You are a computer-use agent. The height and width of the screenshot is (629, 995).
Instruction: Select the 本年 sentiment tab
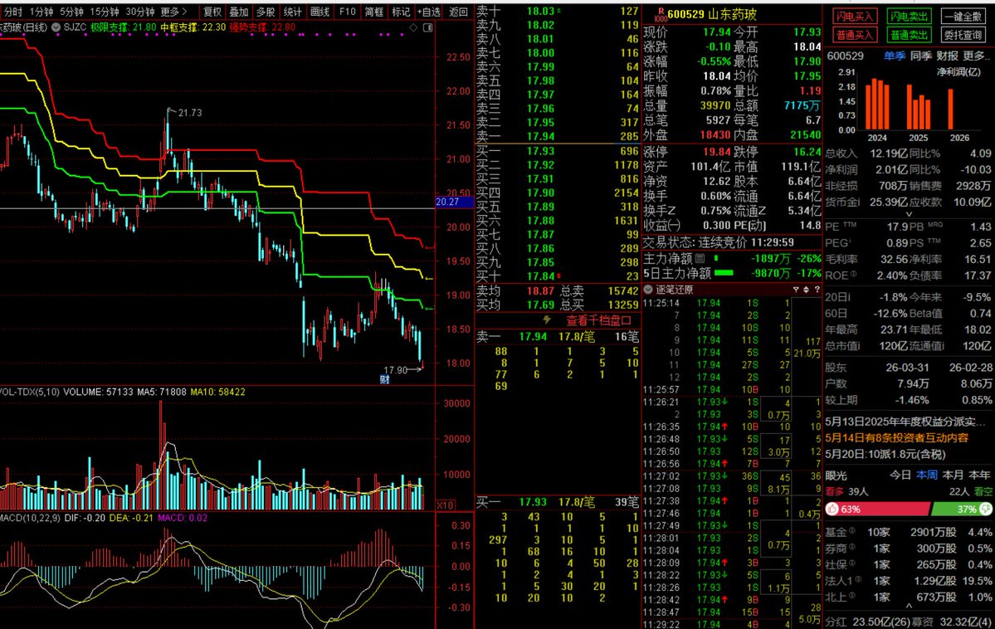[980, 475]
